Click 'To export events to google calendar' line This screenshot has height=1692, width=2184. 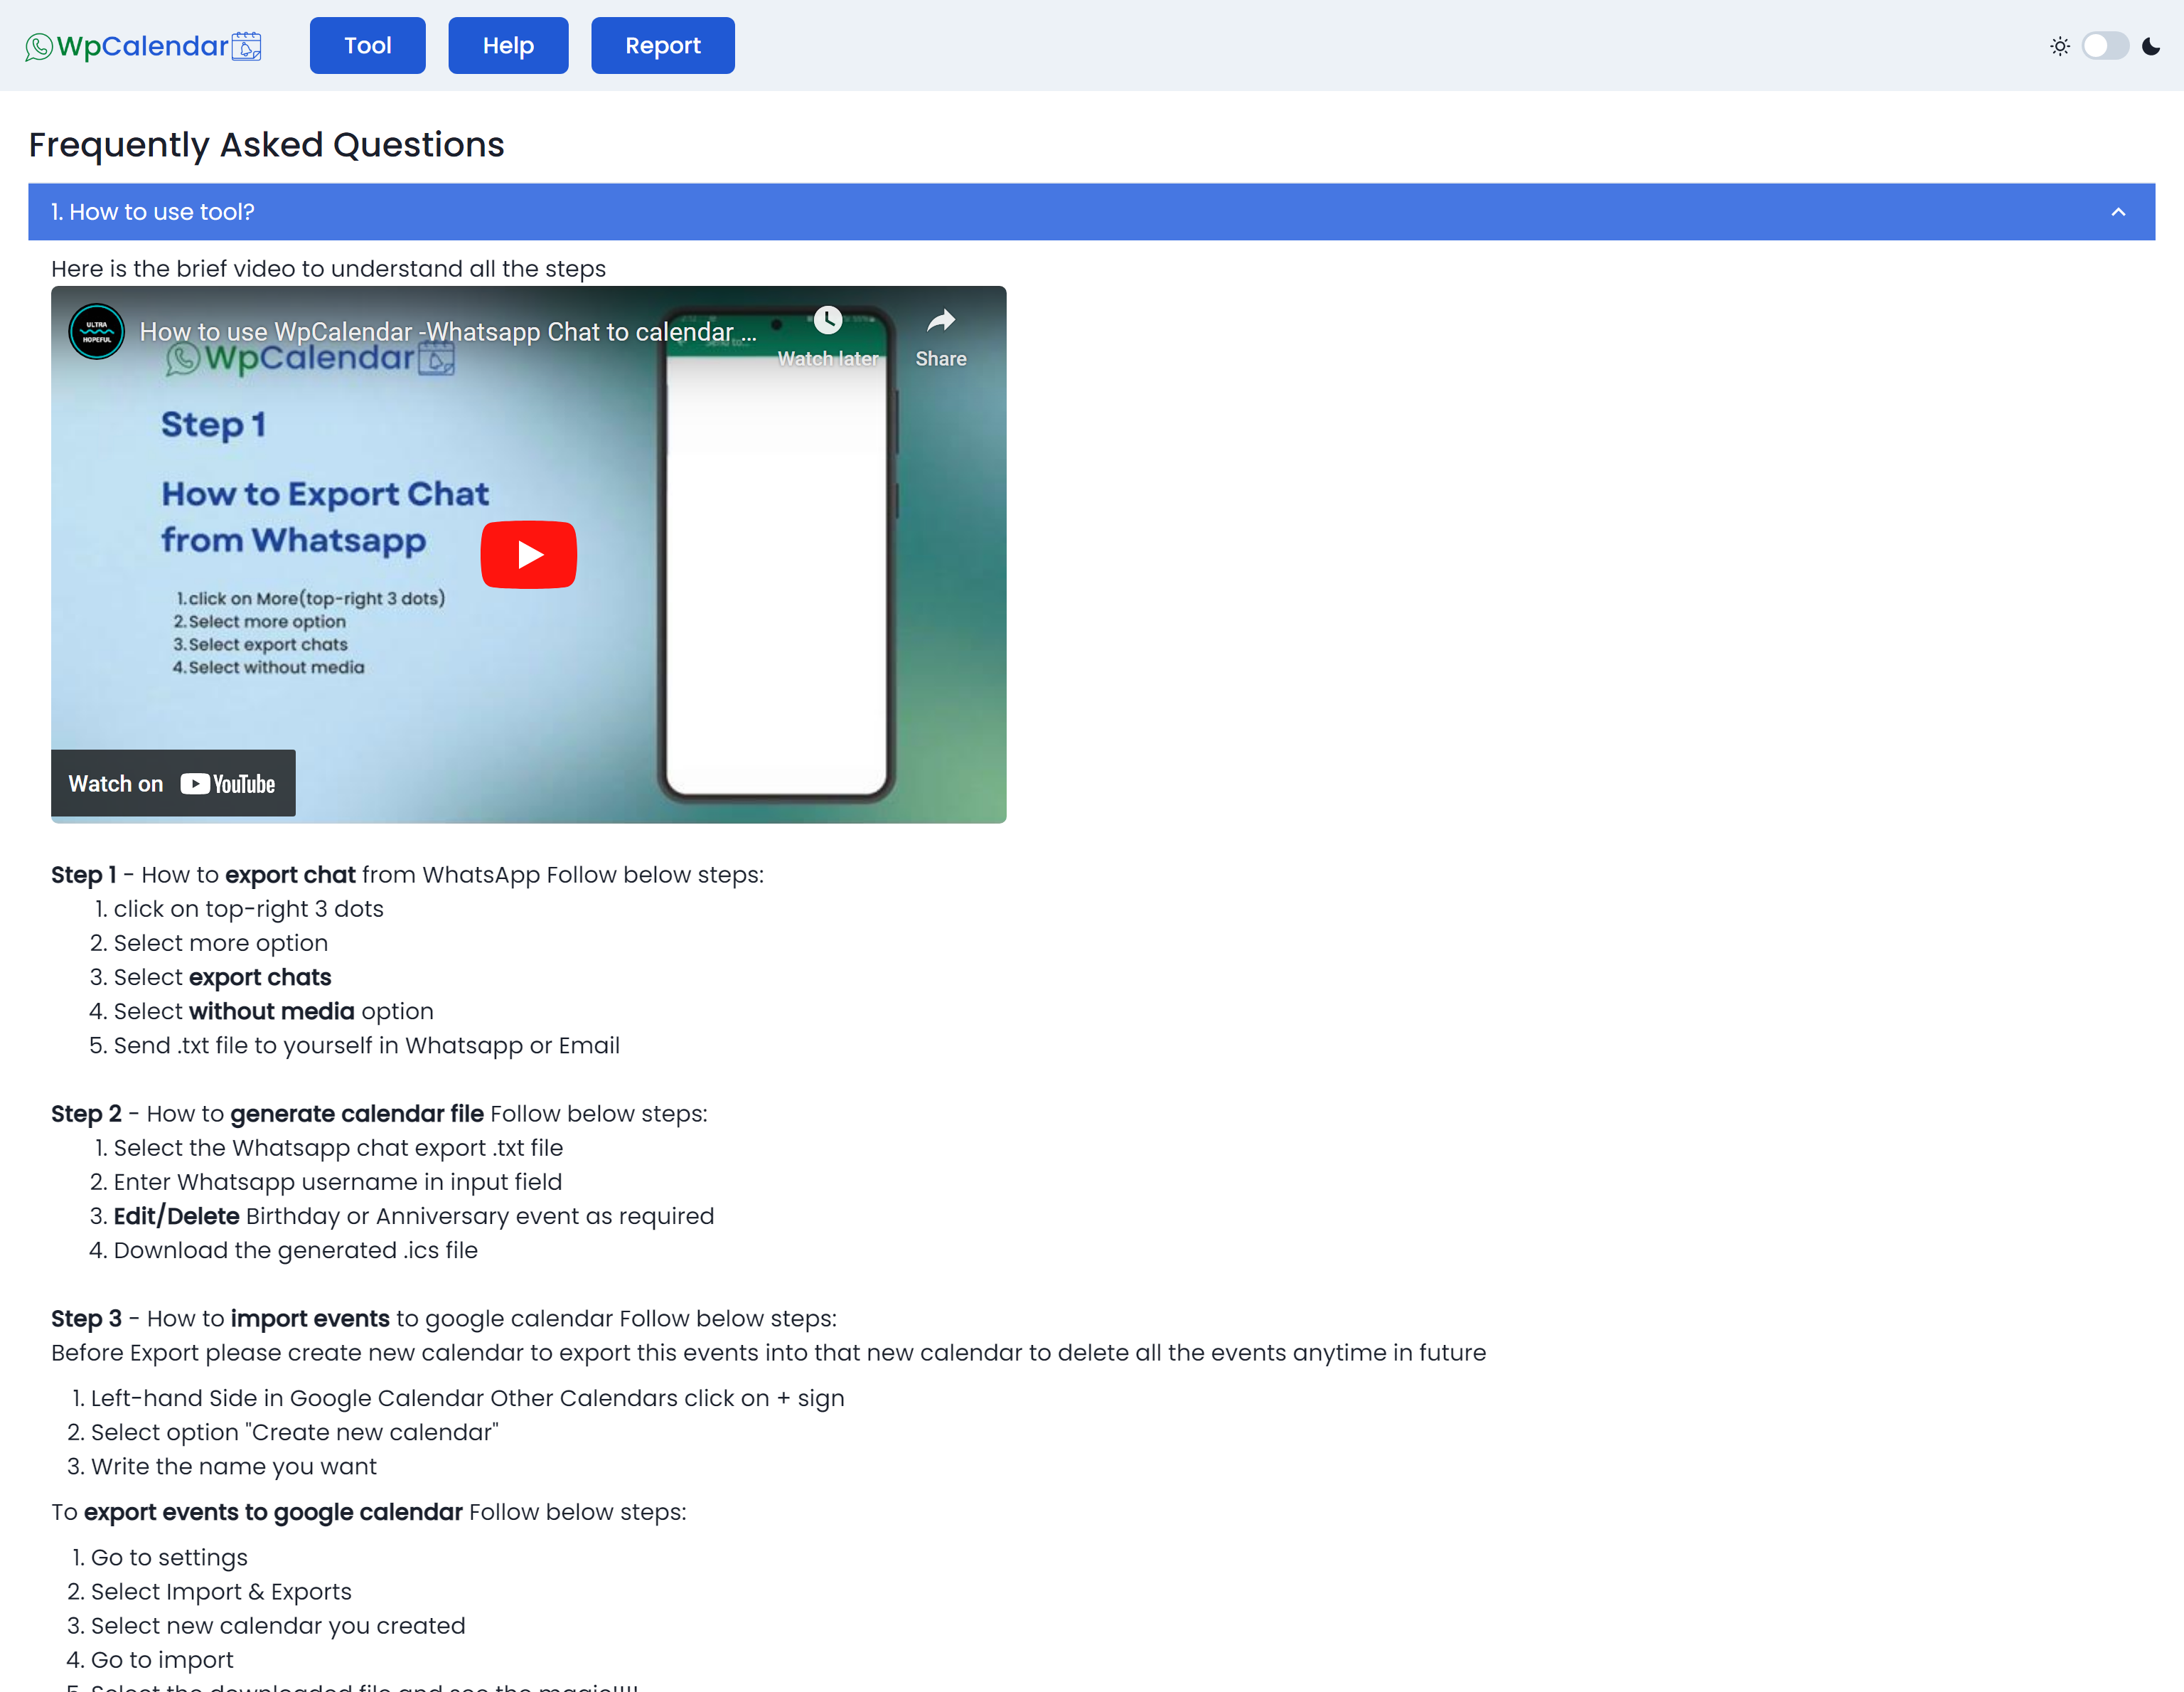tap(369, 1512)
